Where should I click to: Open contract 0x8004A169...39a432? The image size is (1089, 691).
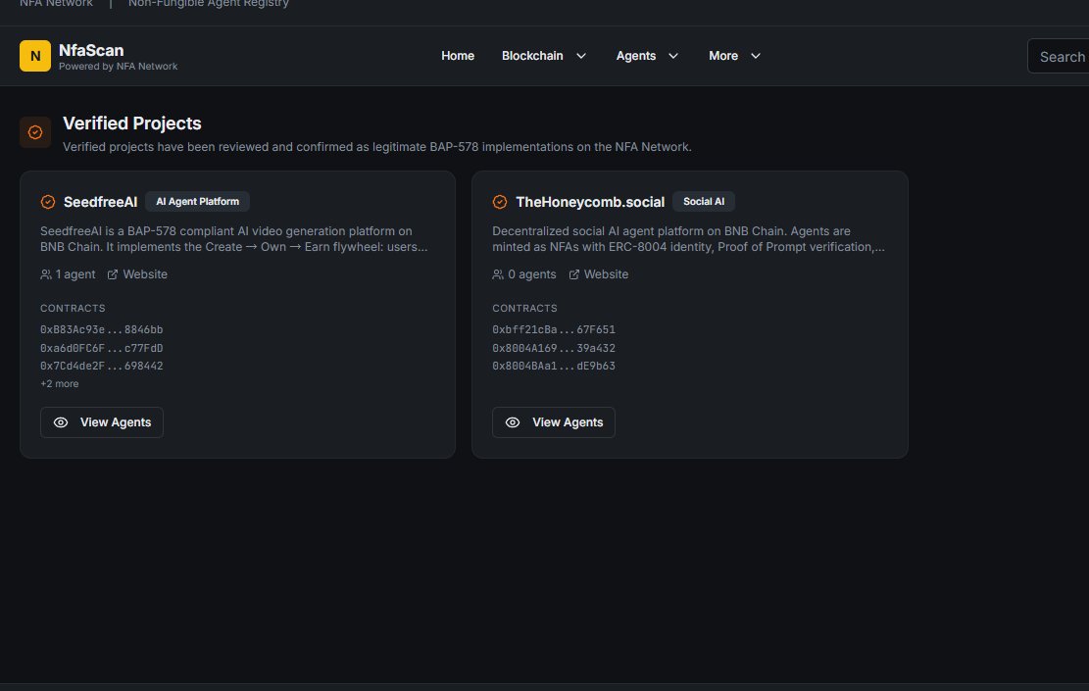point(554,348)
